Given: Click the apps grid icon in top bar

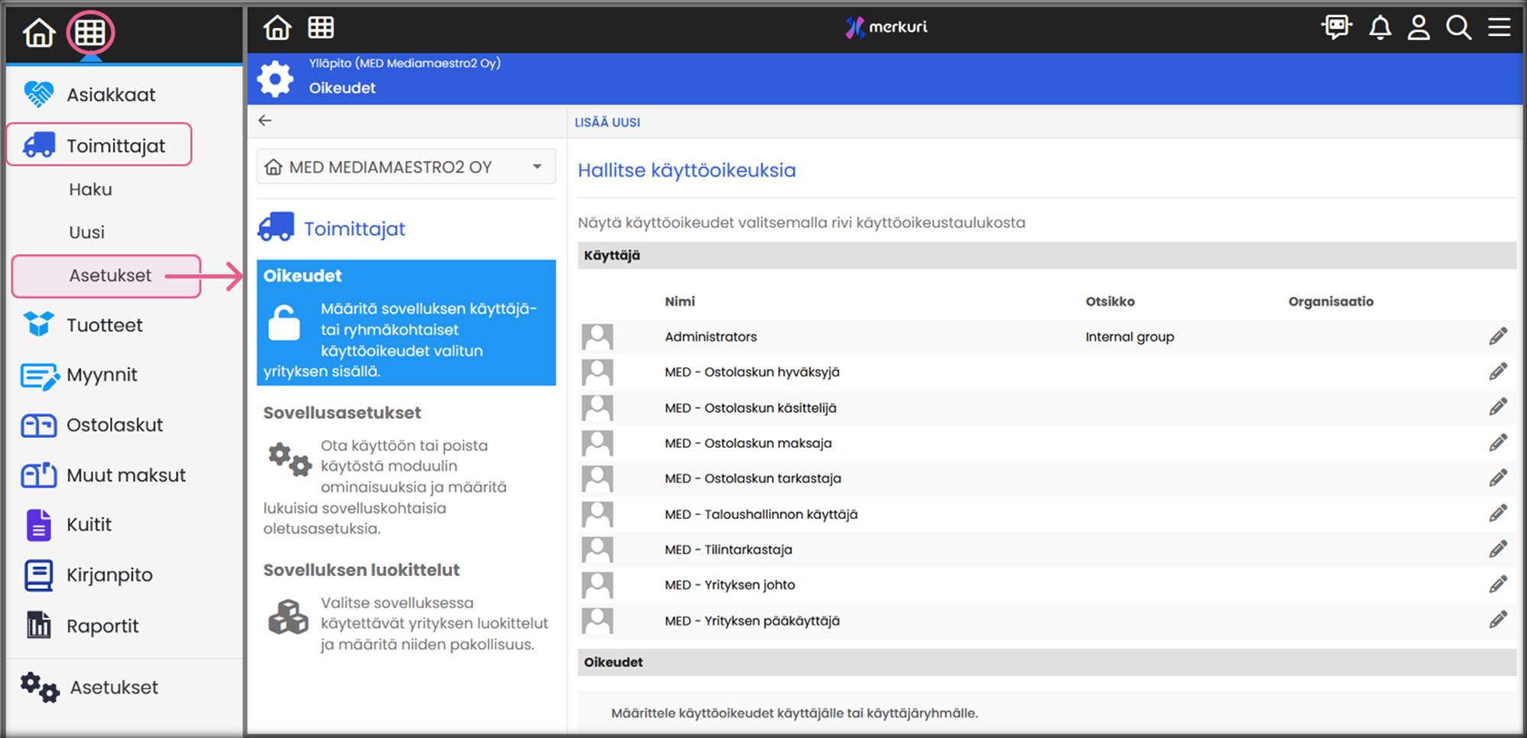Looking at the screenshot, I should (321, 28).
